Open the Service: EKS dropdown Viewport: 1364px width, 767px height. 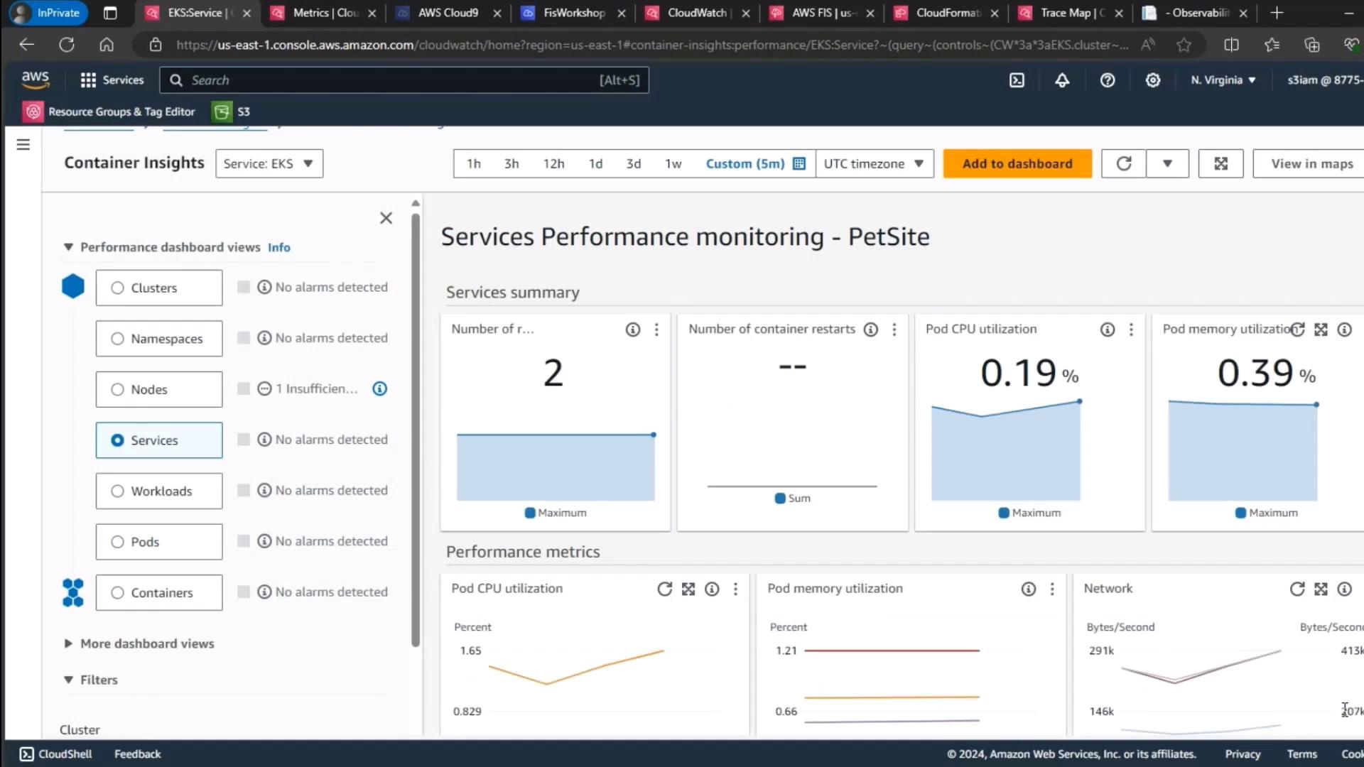(269, 163)
